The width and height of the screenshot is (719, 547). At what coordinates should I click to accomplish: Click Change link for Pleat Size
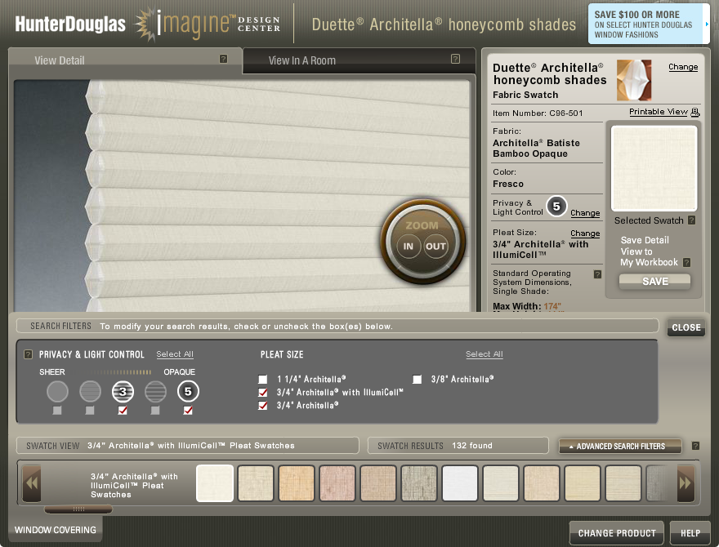pyautogui.click(x=585, y=233)
